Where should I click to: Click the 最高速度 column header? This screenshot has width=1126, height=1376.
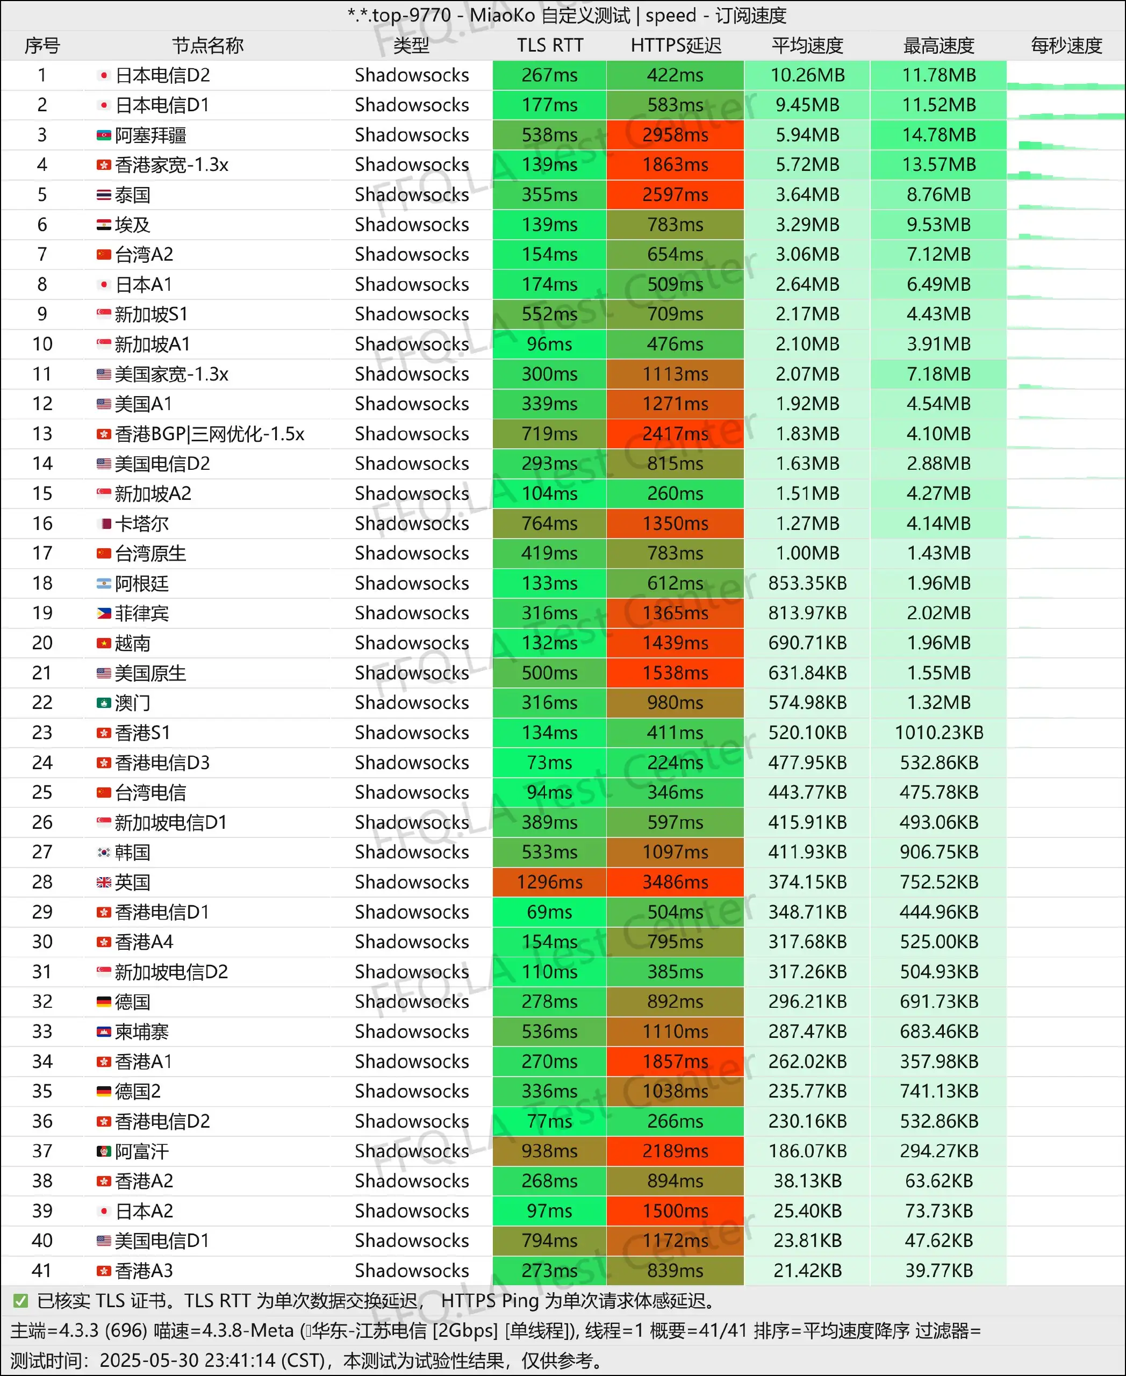pyautogui.click(x=939, y=45)
